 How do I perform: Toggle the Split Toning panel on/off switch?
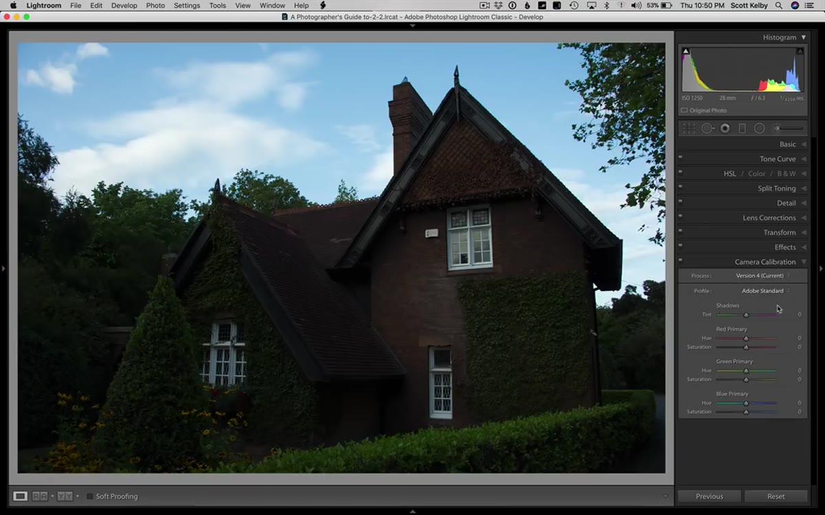(681, 187)
